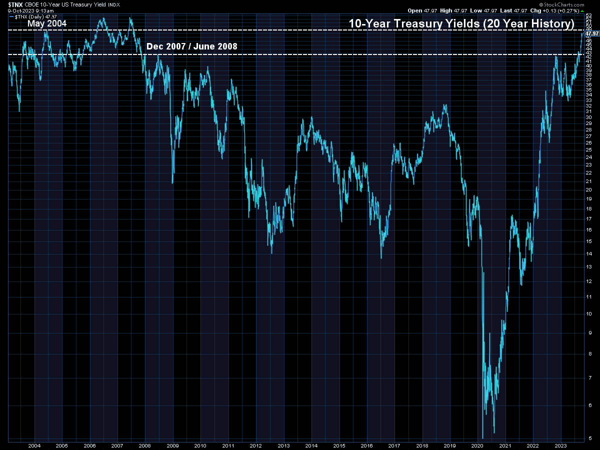Screen dimensions: 600x450
Task: Click the y-axis value 13
Action: 589,266
